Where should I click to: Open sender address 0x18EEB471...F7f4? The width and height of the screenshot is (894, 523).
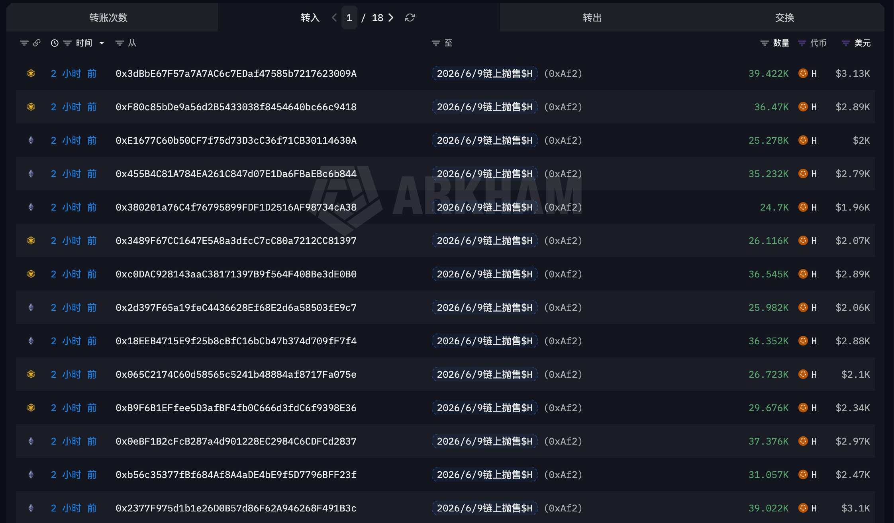[236, 341]
